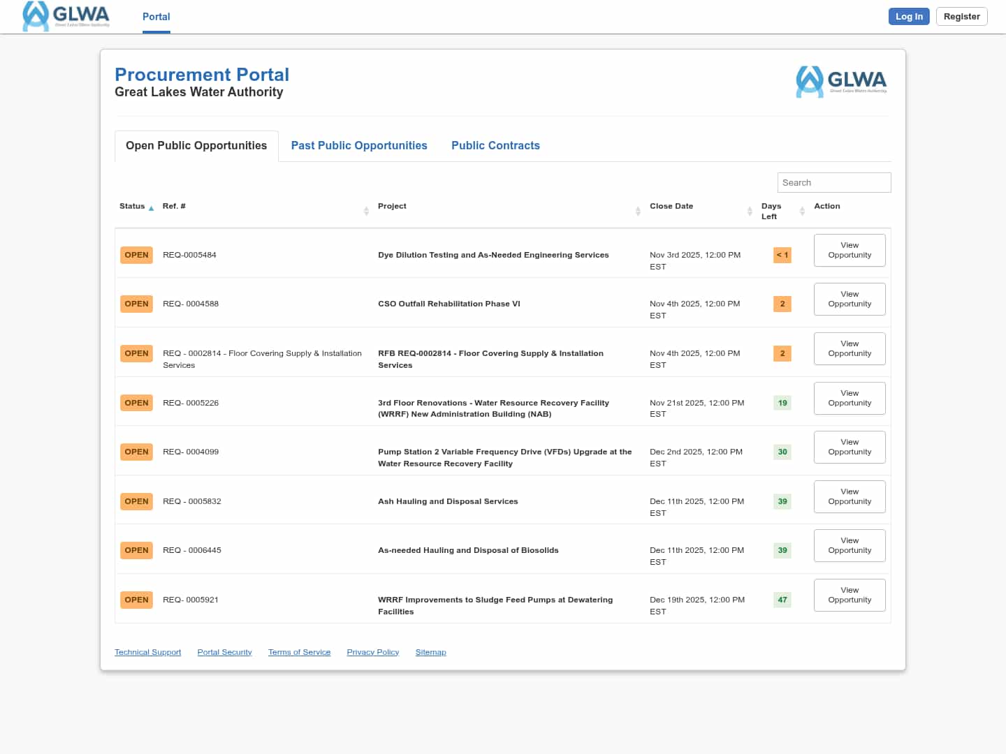This screenshot has width=1006, height=754.
Task: Focus the Search input field
Action: [x=833, y=182]
